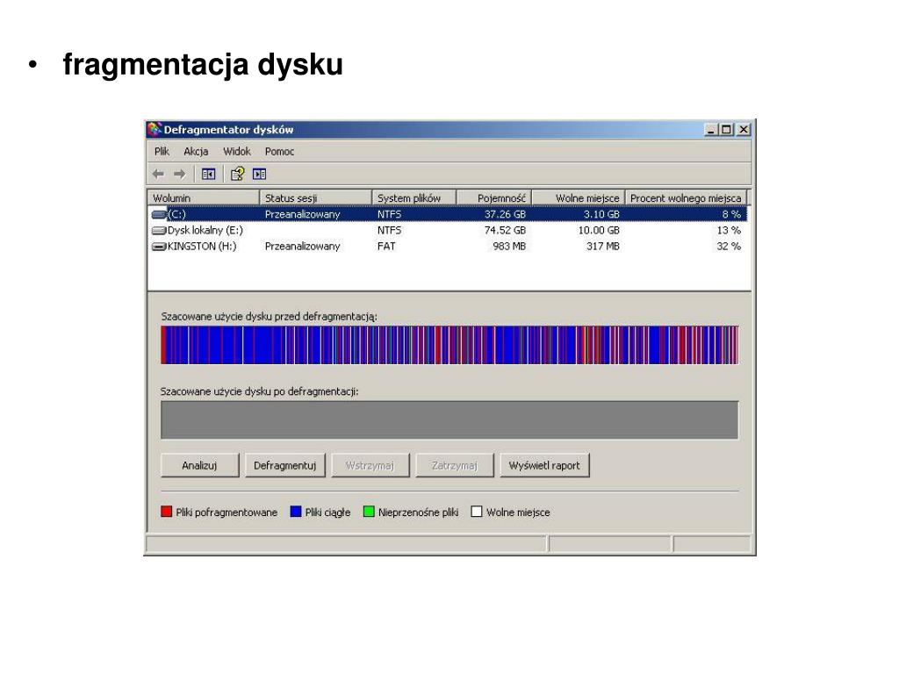Select the Dysk lokalny (E:) volume
899x674 pixels.
click(x=448, y=231)
